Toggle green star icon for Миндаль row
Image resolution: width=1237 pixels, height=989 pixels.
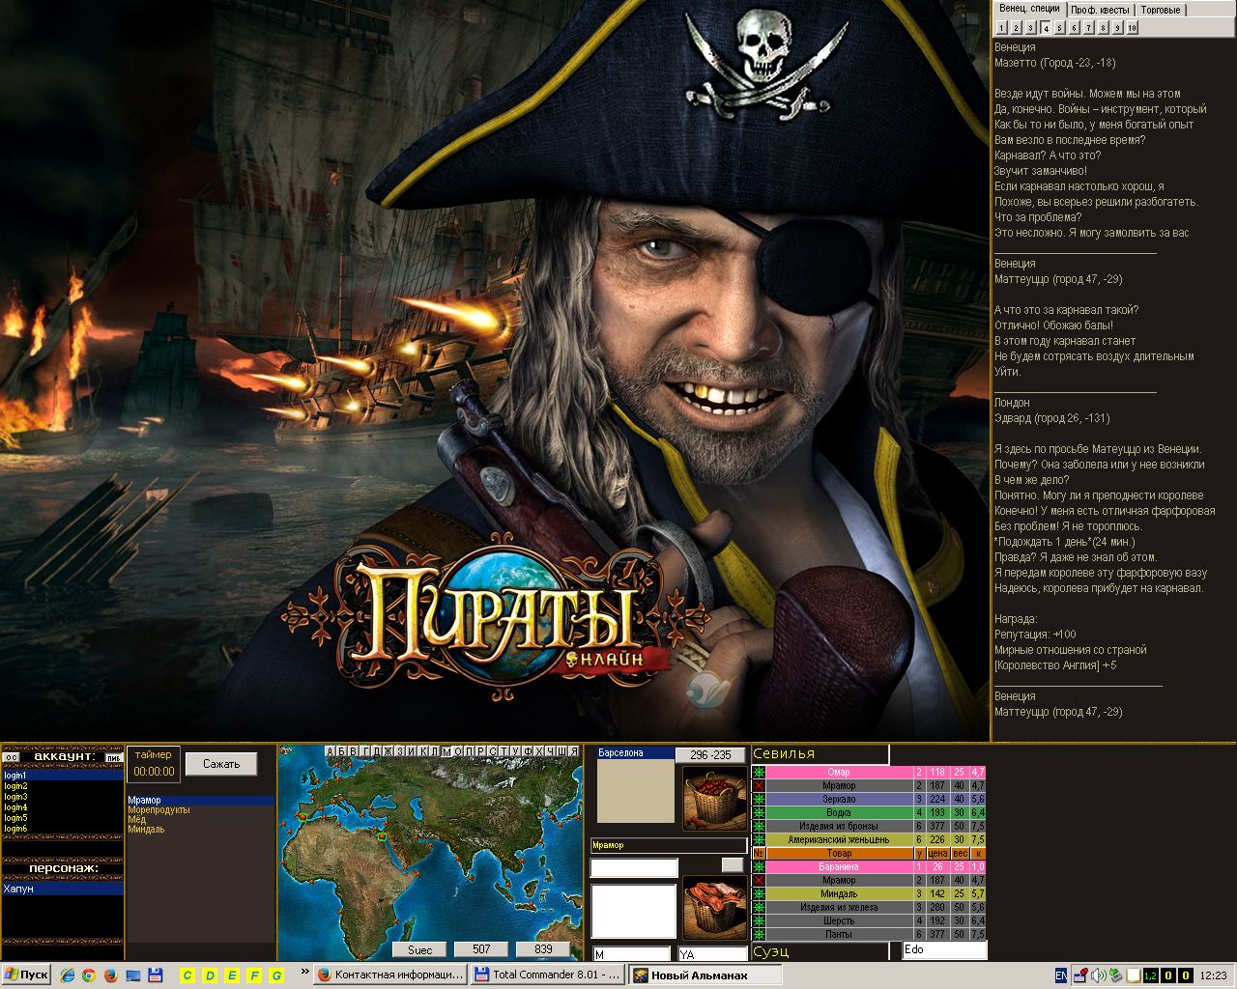[x=759, y=894]
